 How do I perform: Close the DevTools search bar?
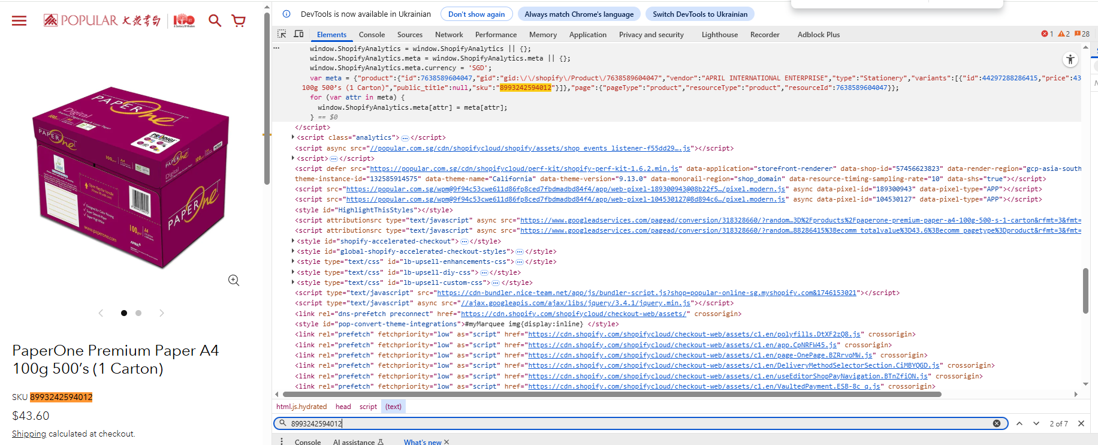point(1081,423)
